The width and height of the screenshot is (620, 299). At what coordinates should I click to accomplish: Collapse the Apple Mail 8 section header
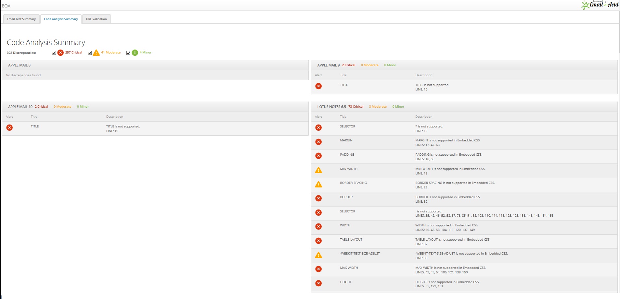tap(19, 65)
